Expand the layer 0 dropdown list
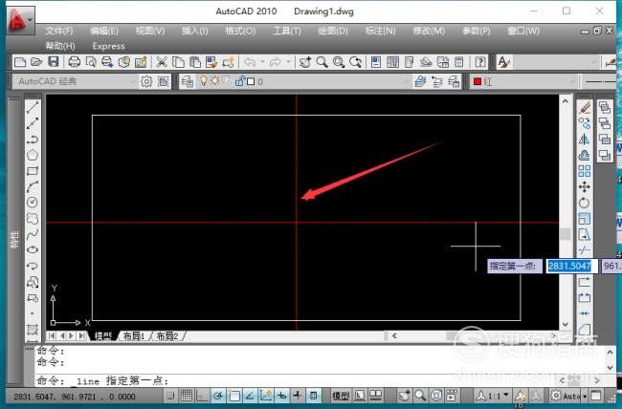The height and width of the screenshot is (409, 622). [406, 81]
